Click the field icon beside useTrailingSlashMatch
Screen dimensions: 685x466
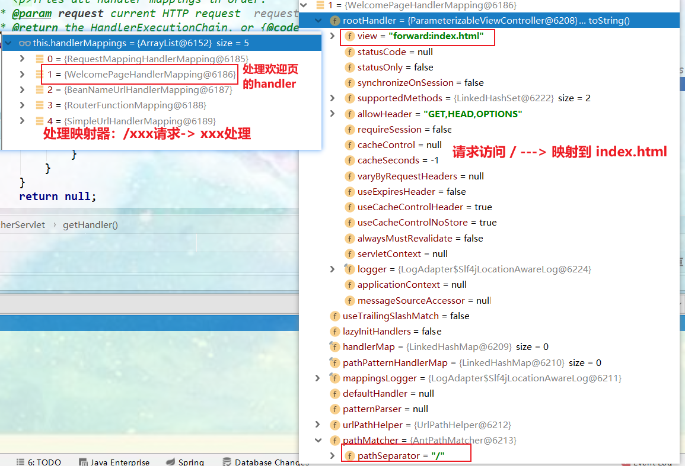tap(334, 316)
